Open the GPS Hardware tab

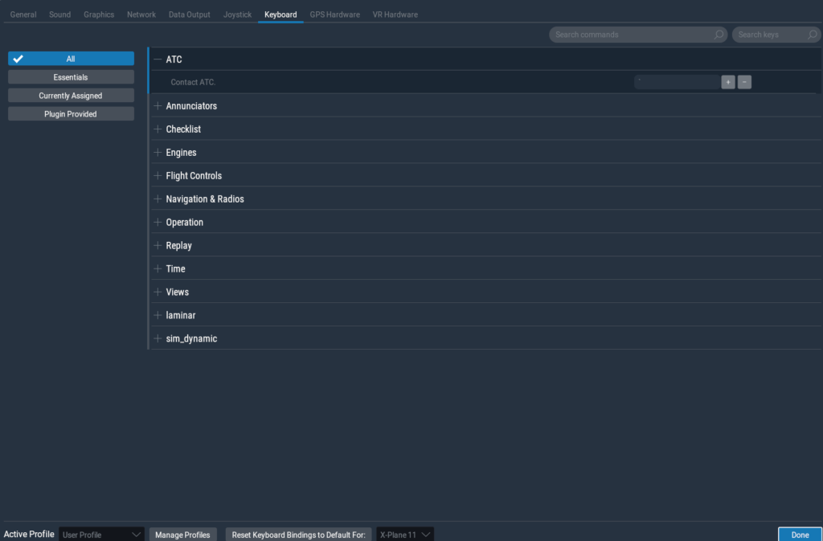(334, 14)
